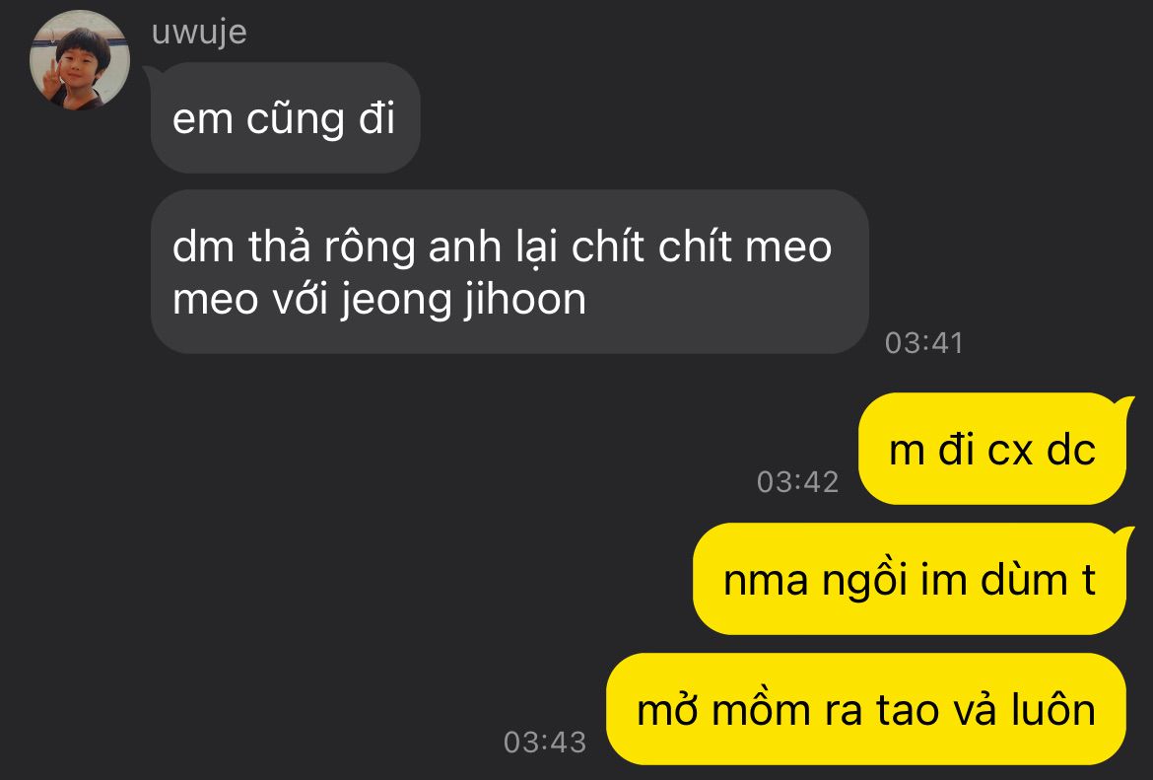Select the "em cũng đi" message bubble
1153x780 pixels.
point(286,117)
